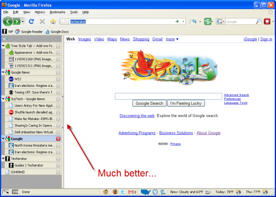Open the Bookmarks menu
Image resolution: width=276 pixels, height=197 pixels.
pos(57,12)
